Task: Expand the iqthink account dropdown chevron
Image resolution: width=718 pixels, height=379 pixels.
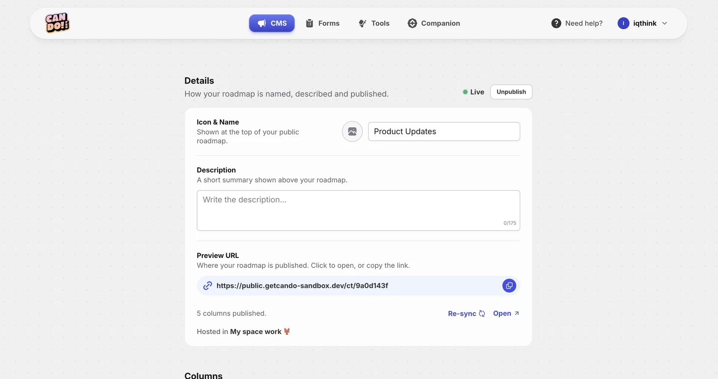Action: tap(665, 23)
